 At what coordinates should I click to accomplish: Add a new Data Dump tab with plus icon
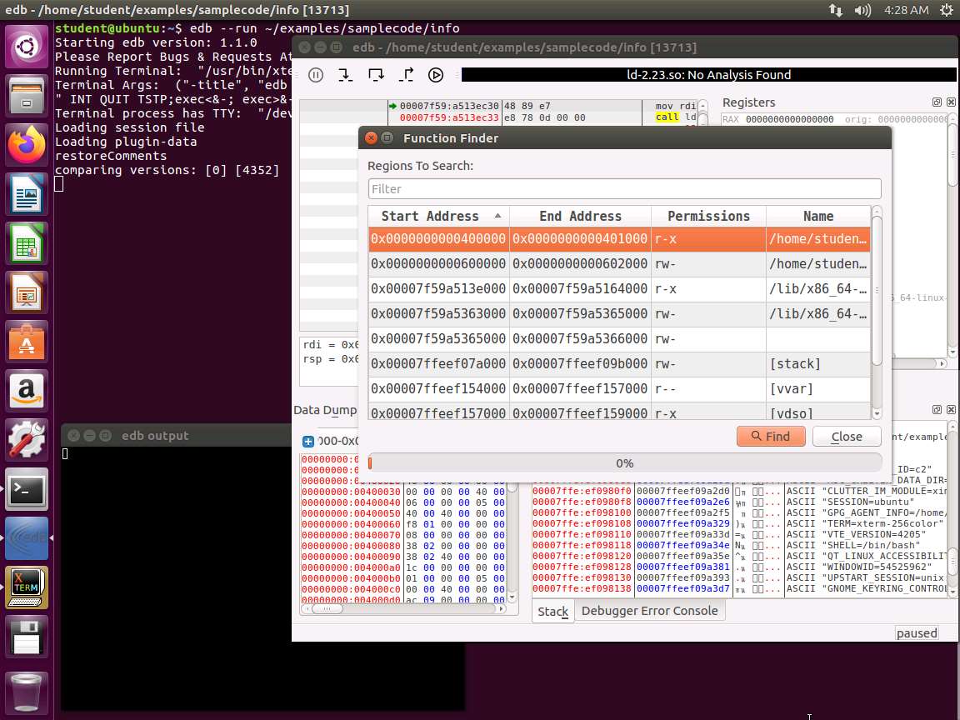pyautogui.click(x=307, y=442)
